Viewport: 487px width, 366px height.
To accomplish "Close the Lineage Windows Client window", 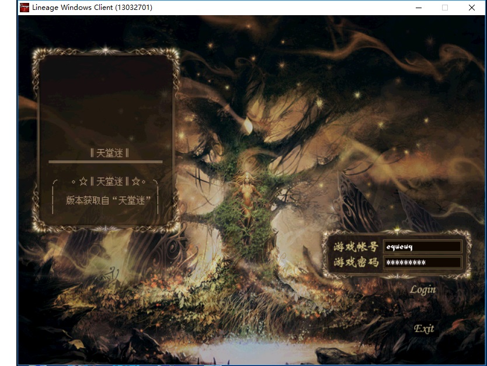I will [471, 8].
